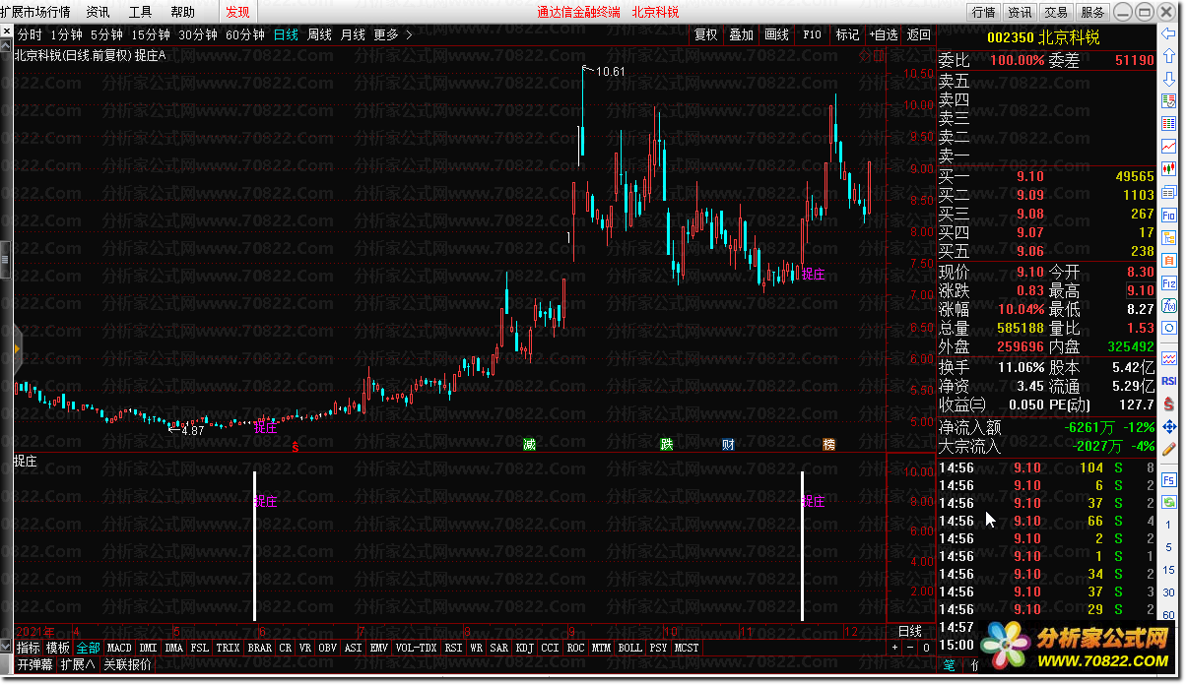Viewport: 1187px width, 685px height.
Task: Click the blue left-arrow back icon in right sidebar
Action: click(x=1168, y=33)
